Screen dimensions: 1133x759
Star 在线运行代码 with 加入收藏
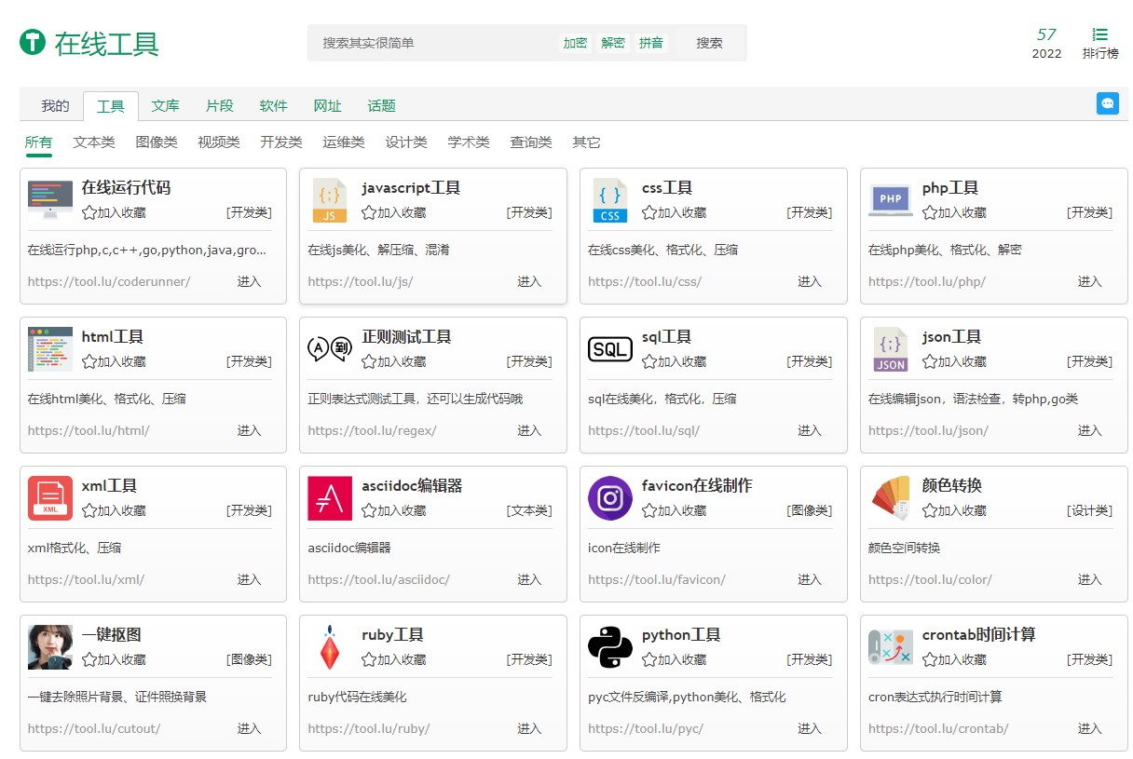(114, 212)
